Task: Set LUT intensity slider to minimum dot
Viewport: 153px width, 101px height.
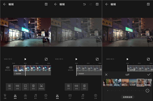Action: pyautogui.click(x=108, y=90)
